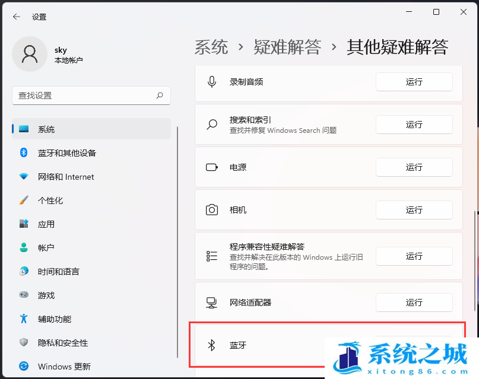Click the sky user profile avatar
479x379 pixels.
click(29, 54)
